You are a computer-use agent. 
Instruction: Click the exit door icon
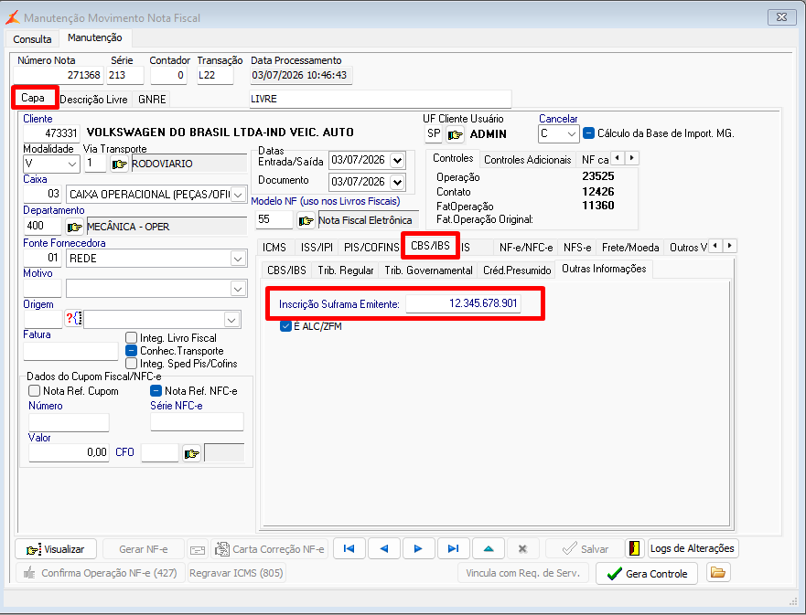coord(635,548)
